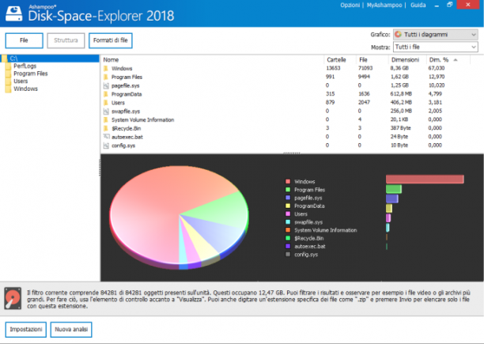This screenshot has height=344, width=484.
Task: Click the Windows folder icon in file list
Action: point(106,69)
